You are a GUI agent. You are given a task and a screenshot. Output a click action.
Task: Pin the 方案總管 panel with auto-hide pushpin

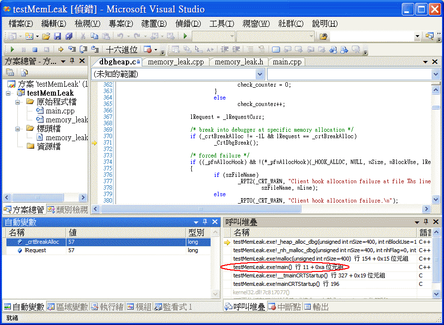[72, 61]
